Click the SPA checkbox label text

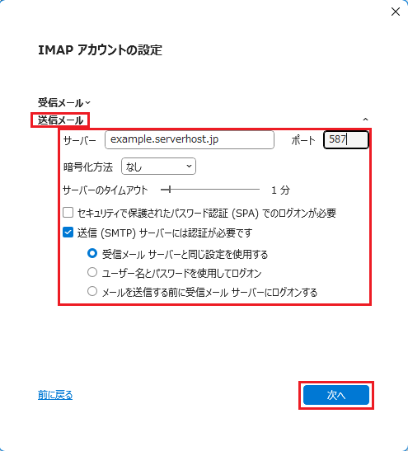207,213
